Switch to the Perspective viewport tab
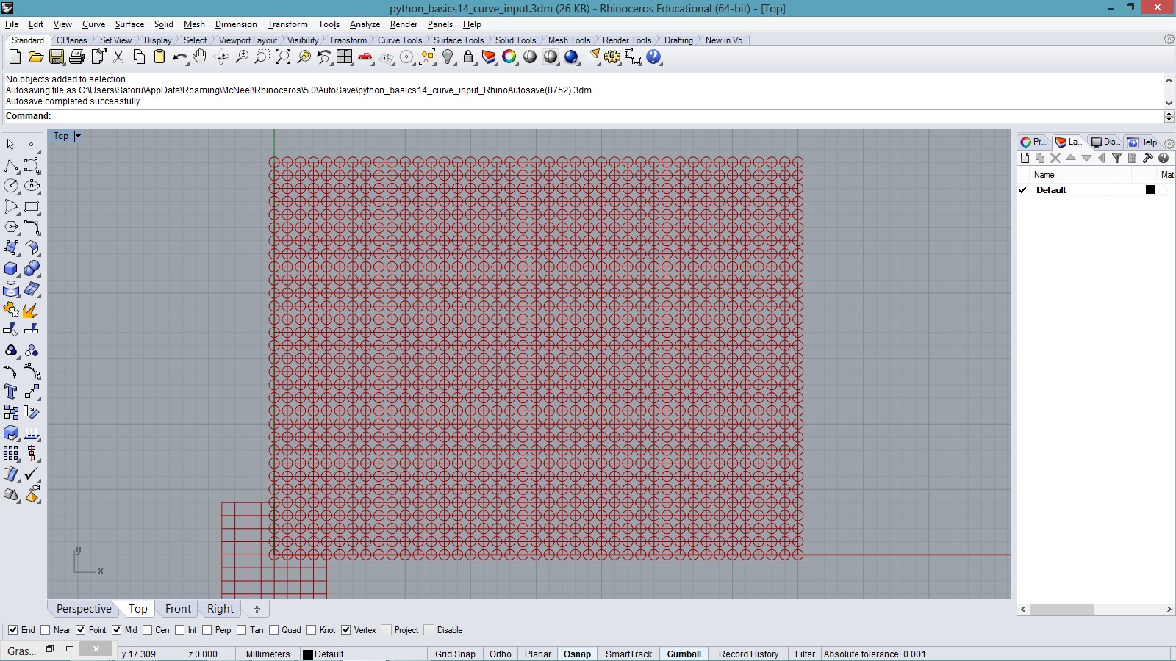1176x661 pixels. tap(84, 609)
